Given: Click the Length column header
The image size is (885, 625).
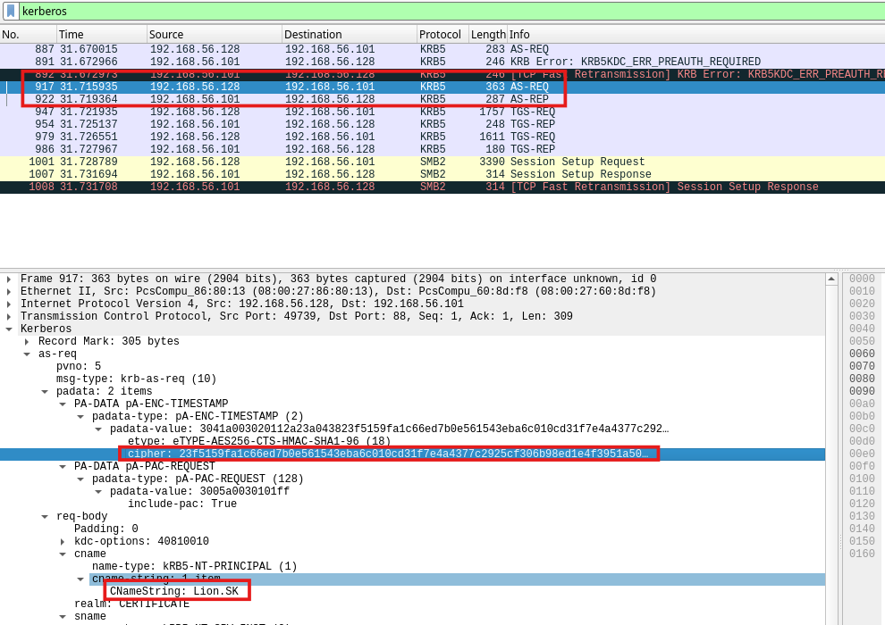Looking at the screenshot, I should pyautogui.click(x=487, y=34).
